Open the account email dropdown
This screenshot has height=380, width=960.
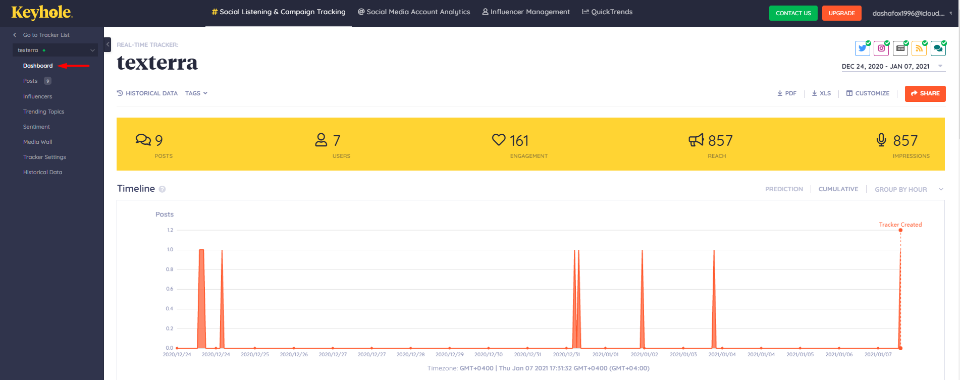912,13
